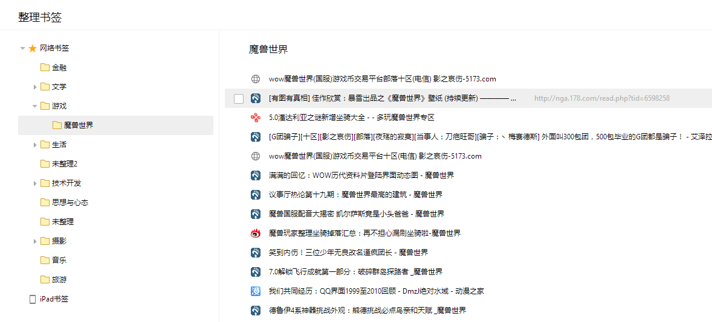Select the 旅游 folder label
This screenshot has width=712, height=322.
[59, 279]
